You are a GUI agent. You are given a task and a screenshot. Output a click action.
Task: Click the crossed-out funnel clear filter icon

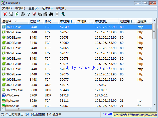[x=34, y=14]
